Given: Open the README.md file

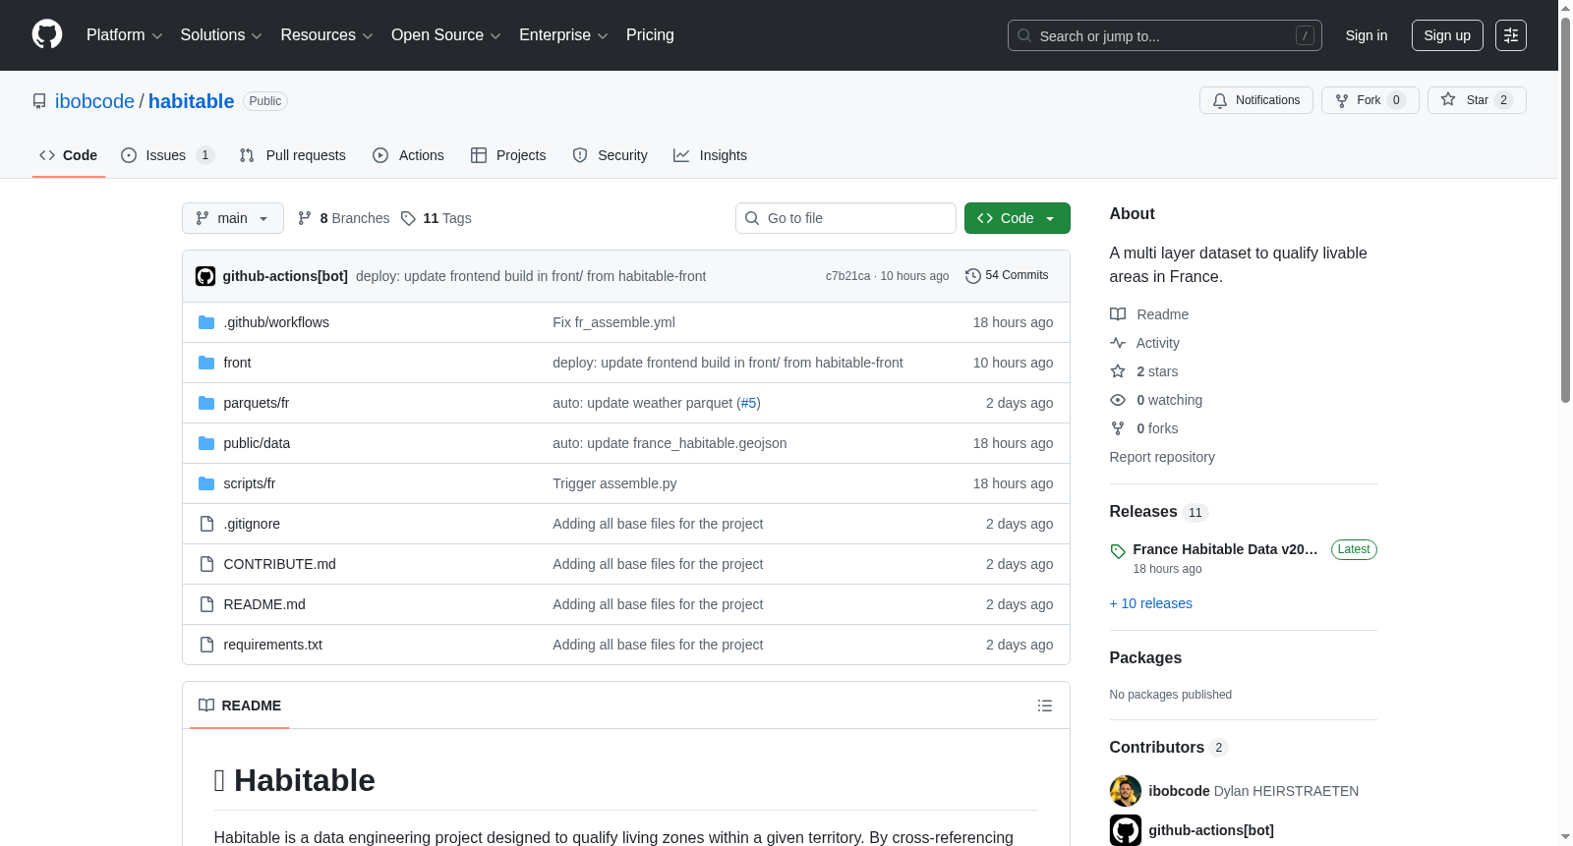Looking at the screenshot, I should tap(264, 604).
